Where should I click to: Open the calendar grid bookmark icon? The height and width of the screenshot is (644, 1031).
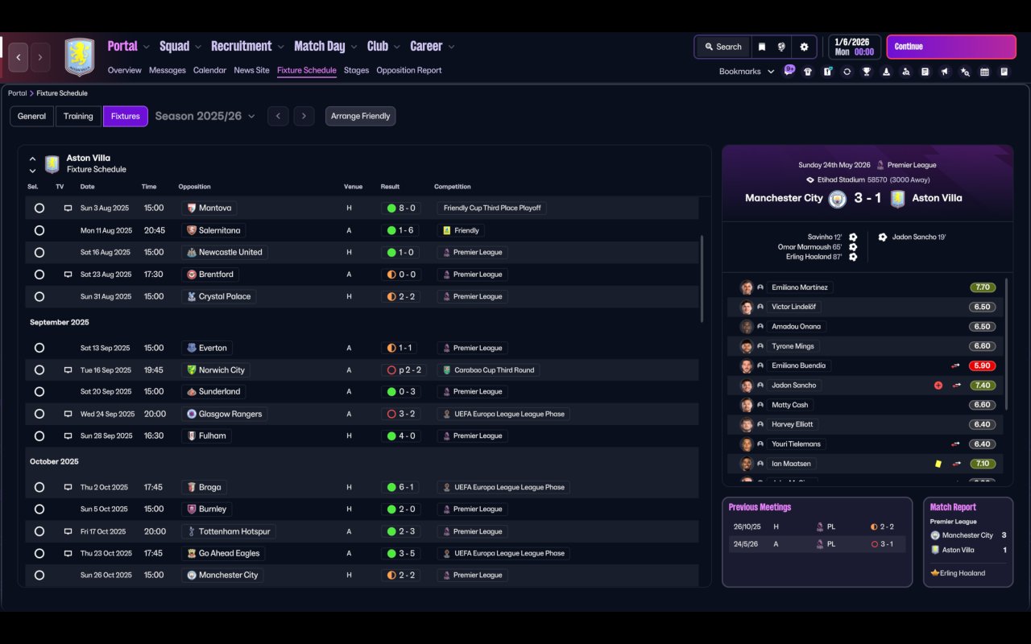(x=984, y=72)
